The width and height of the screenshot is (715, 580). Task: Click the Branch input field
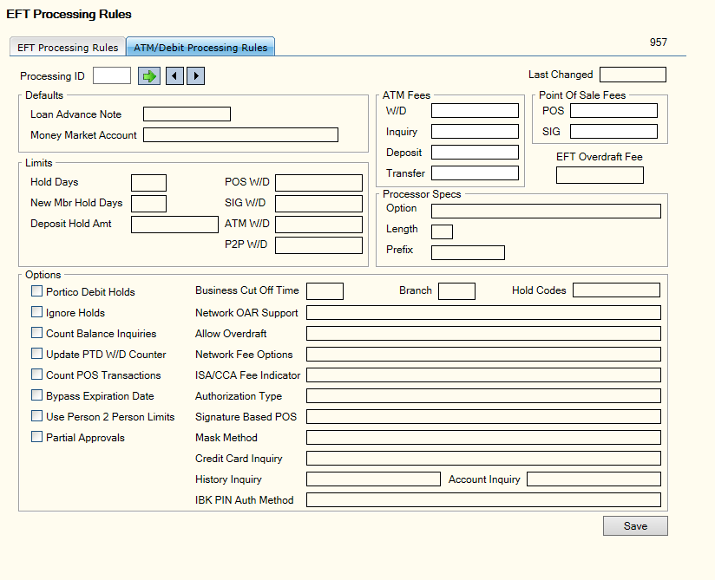(x=457, y=291)
